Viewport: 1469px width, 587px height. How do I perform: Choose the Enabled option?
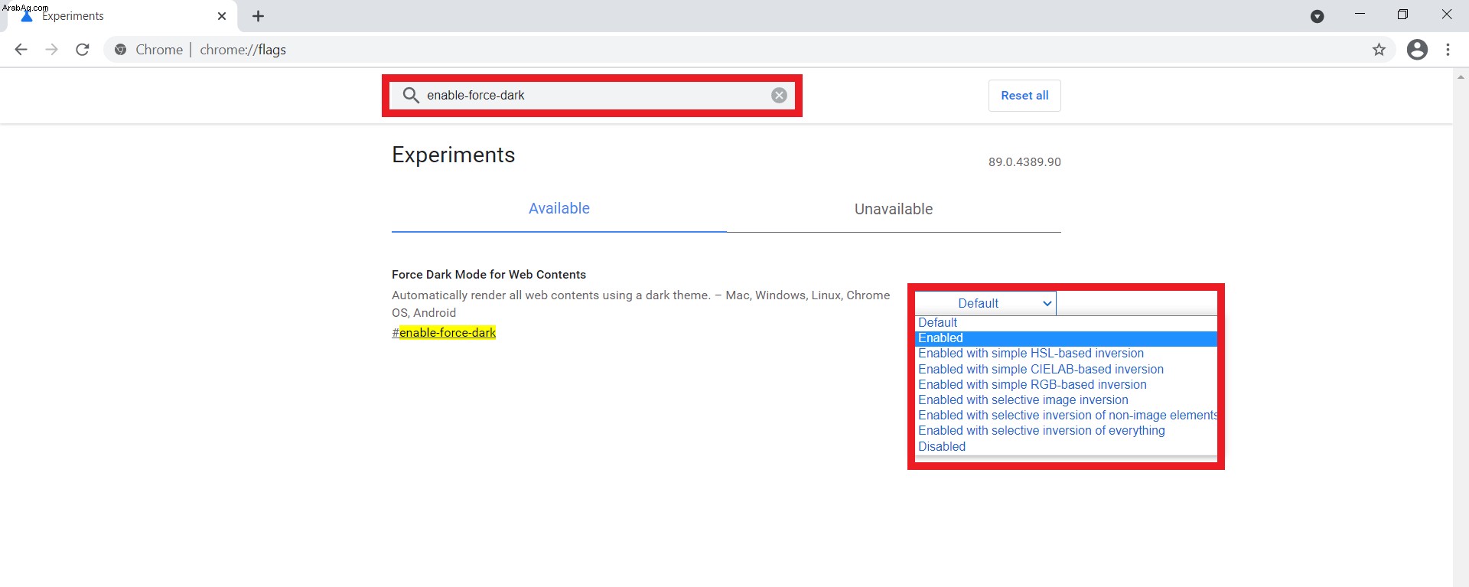[x=1067, y=338]
